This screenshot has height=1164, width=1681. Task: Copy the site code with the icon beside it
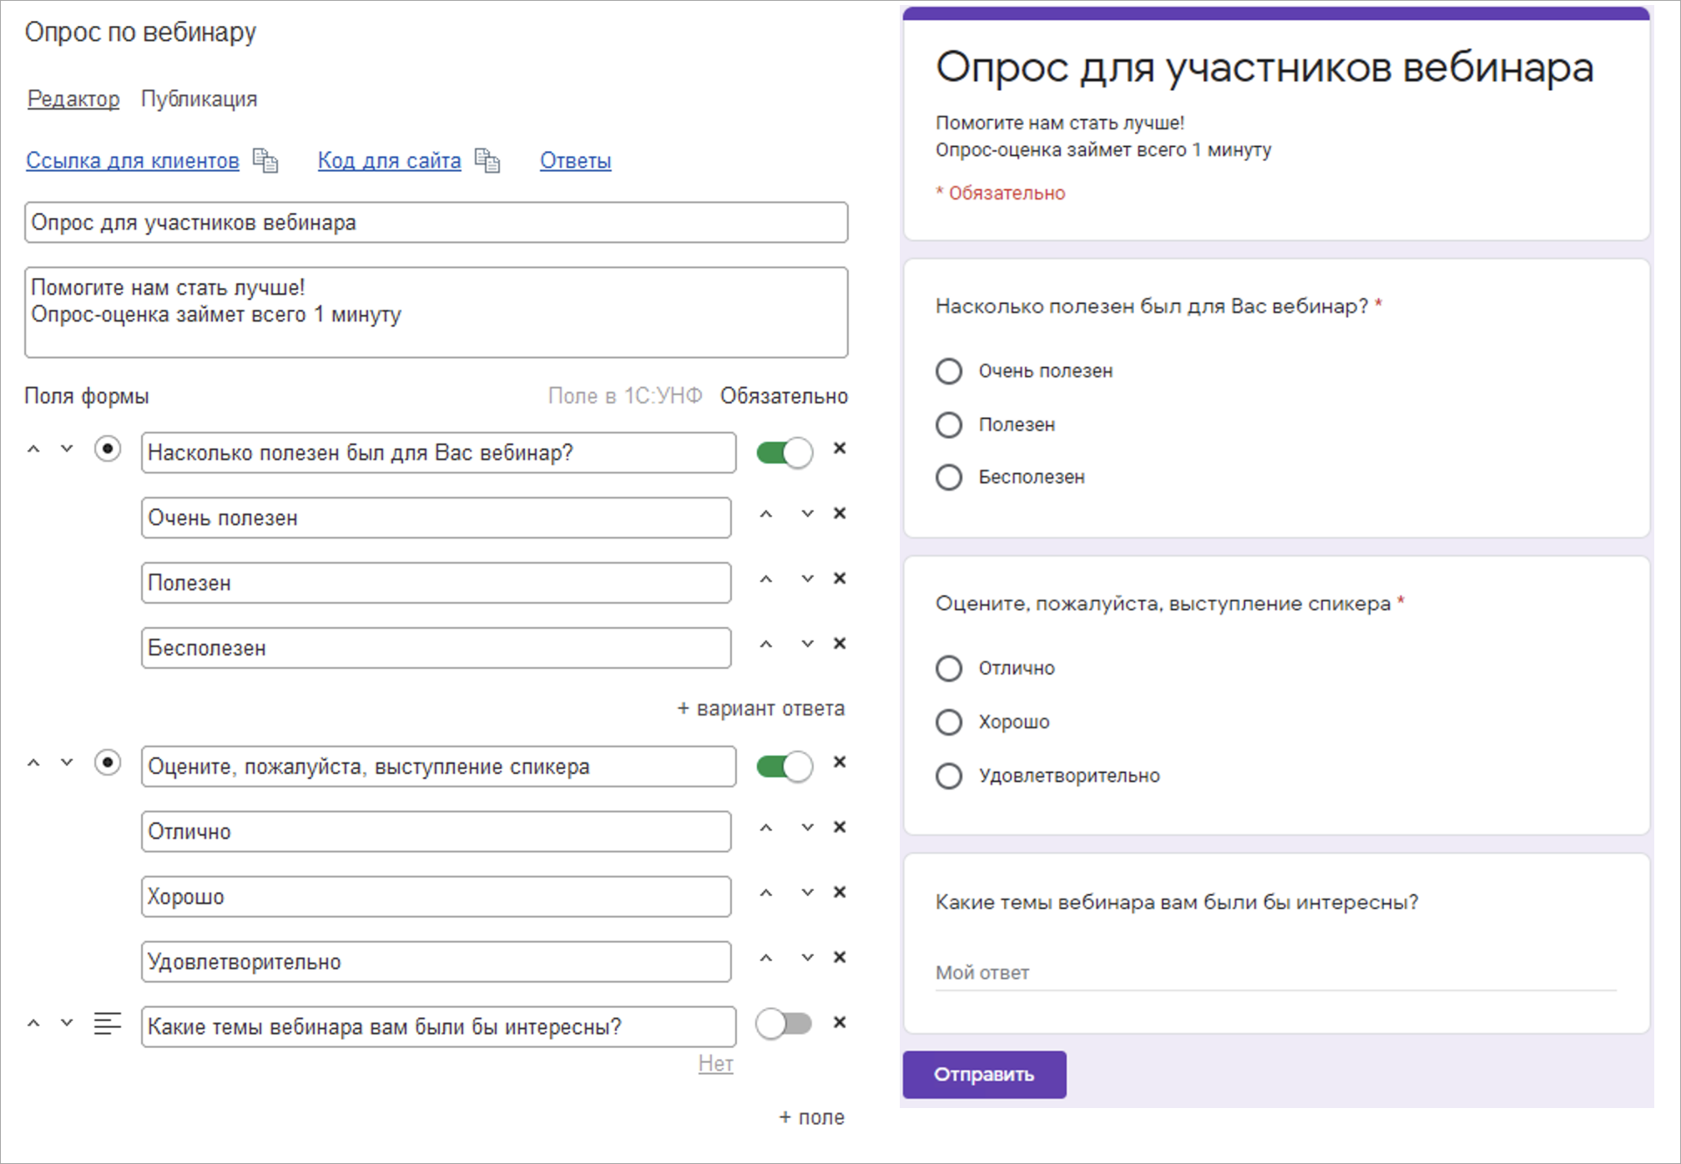tap(487, 160)
